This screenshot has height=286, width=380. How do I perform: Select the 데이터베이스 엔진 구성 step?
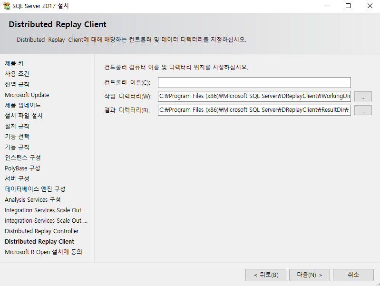[35, 189]
